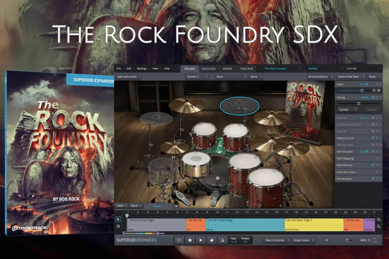Select the Drums tab
The height and width of the screenshot is (259, 389).
point(190,69)
